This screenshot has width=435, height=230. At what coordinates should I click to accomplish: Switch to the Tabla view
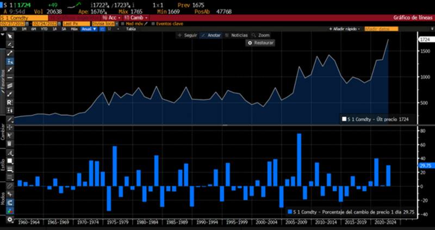tap(131, 29)
